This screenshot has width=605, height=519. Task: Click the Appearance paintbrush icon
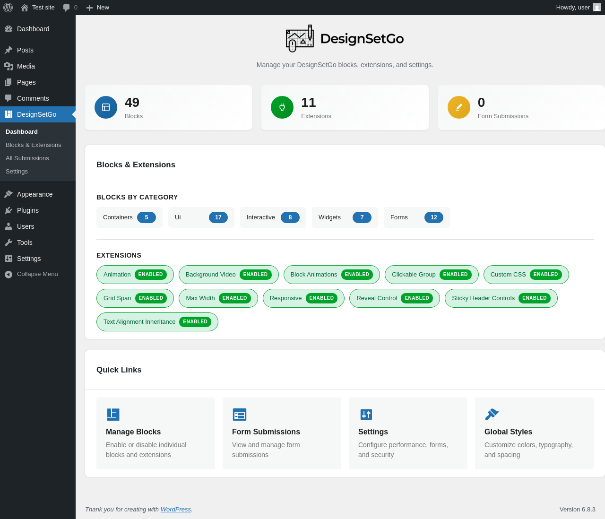tap(9, 194)
